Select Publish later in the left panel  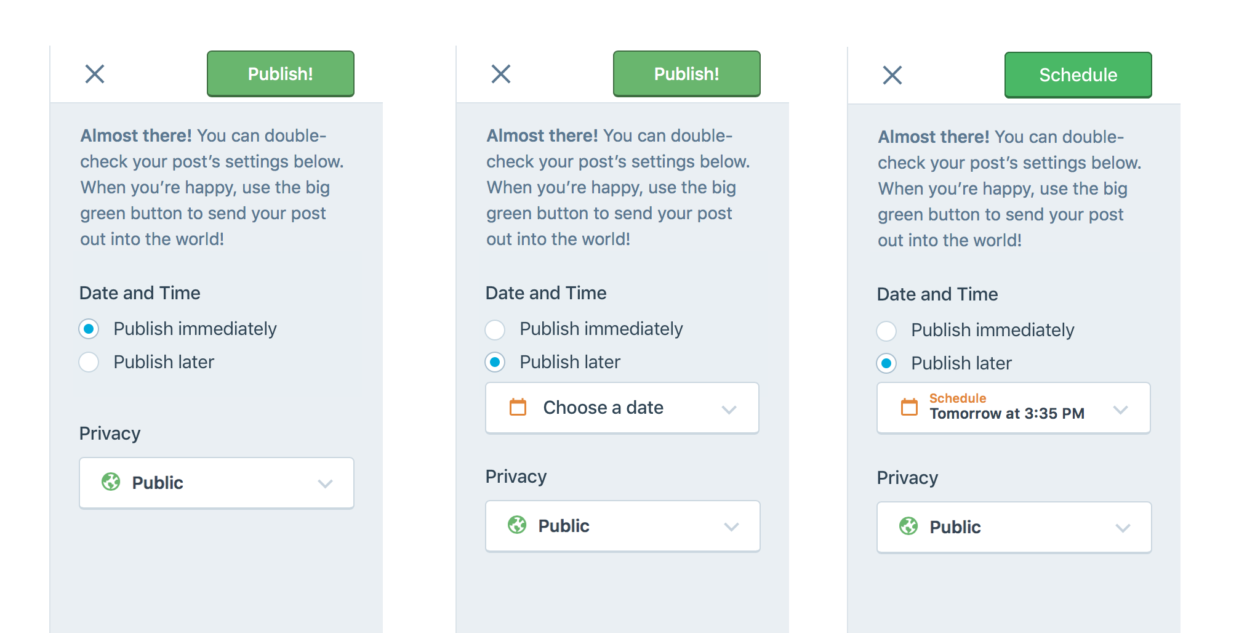click(89, 362)
